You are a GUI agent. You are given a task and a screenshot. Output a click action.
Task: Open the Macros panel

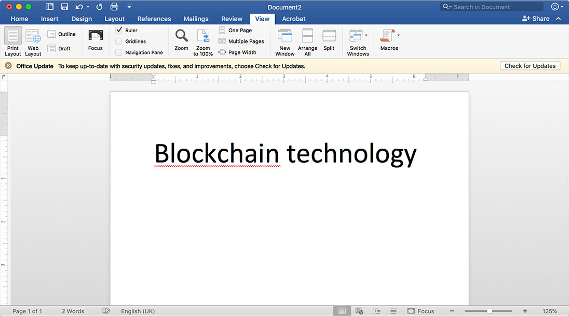[x=387, y=40]
